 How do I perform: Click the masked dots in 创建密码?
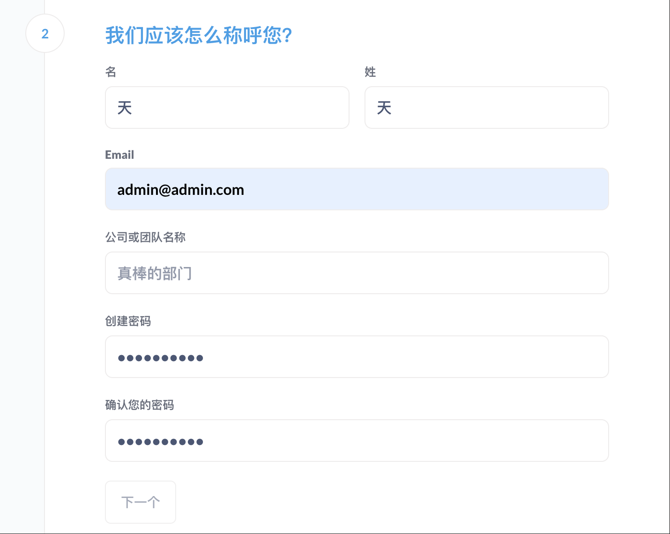click(x=160, y=358)
